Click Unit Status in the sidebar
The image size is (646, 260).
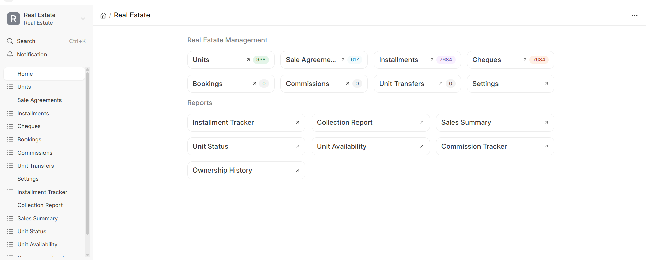click(x=44, y=231)
